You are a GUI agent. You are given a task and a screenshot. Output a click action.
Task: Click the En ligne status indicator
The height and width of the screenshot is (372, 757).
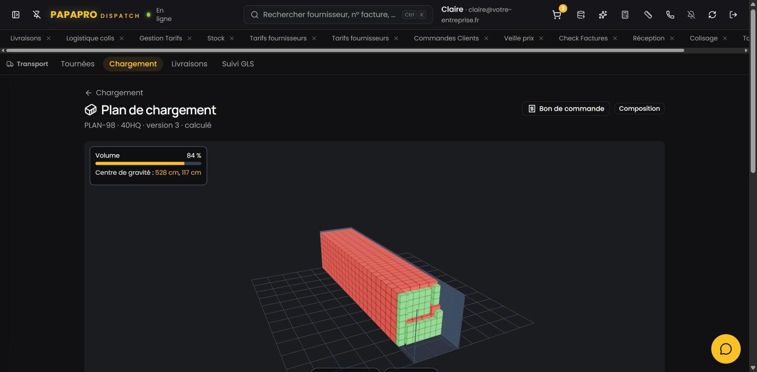(x=159, y=15)
